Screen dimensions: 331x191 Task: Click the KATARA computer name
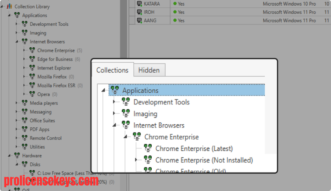click(x=152, y=4)
